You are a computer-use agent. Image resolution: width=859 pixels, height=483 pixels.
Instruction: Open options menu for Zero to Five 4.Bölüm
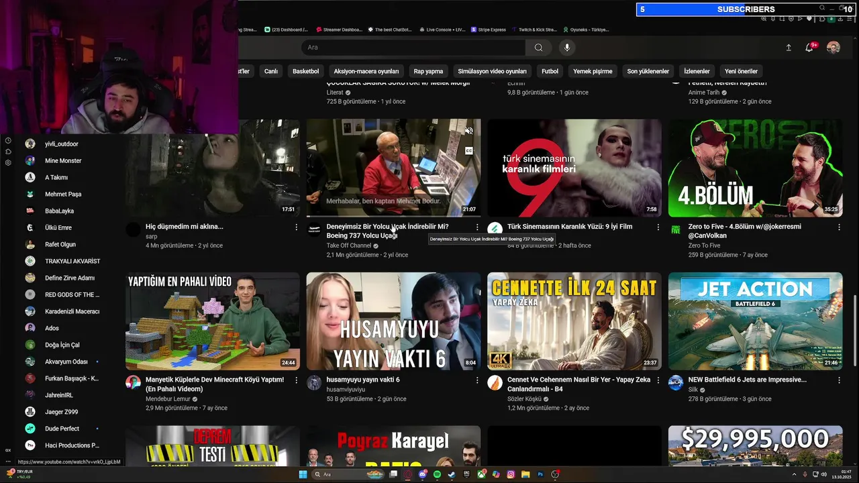[839, 227]
